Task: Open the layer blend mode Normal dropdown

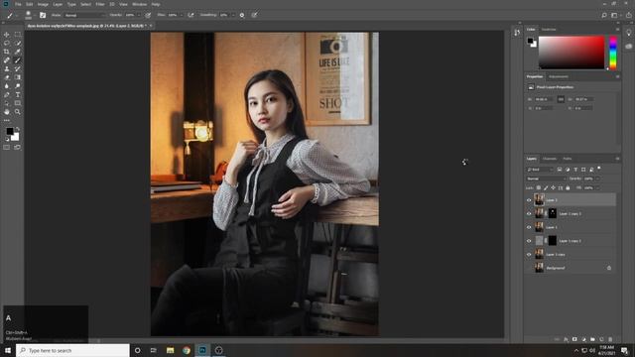Action: [546, 178]
